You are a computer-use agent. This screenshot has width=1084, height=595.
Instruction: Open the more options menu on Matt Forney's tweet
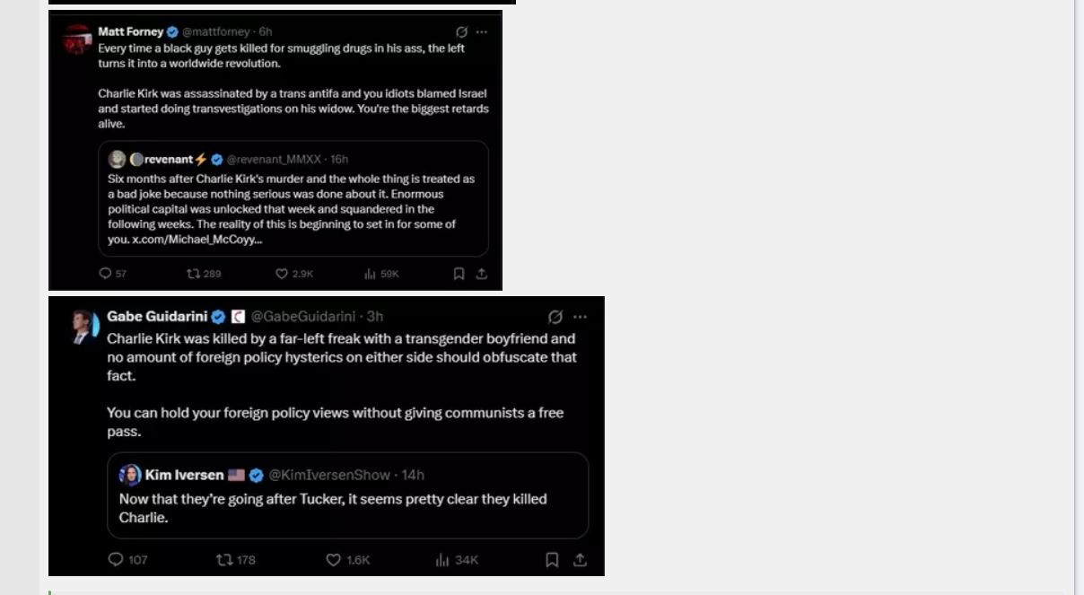(x=482, y=31)
